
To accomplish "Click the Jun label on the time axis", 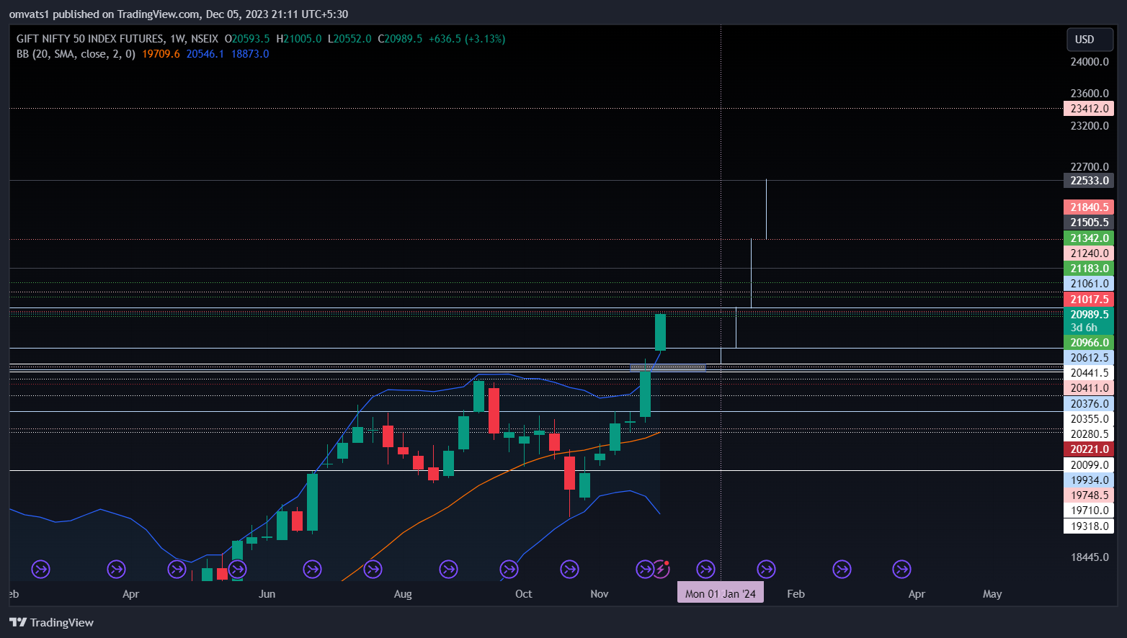I will (267, 594).
